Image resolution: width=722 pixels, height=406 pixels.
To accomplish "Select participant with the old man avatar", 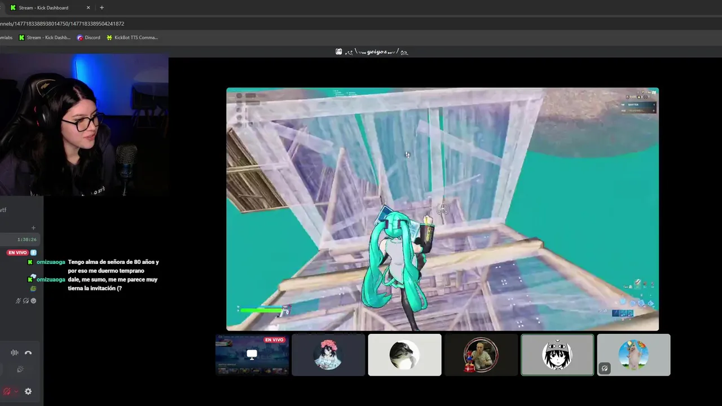I will tap(481, 355).
